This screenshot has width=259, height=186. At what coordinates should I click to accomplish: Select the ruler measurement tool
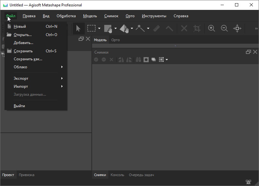pos(156,28)
